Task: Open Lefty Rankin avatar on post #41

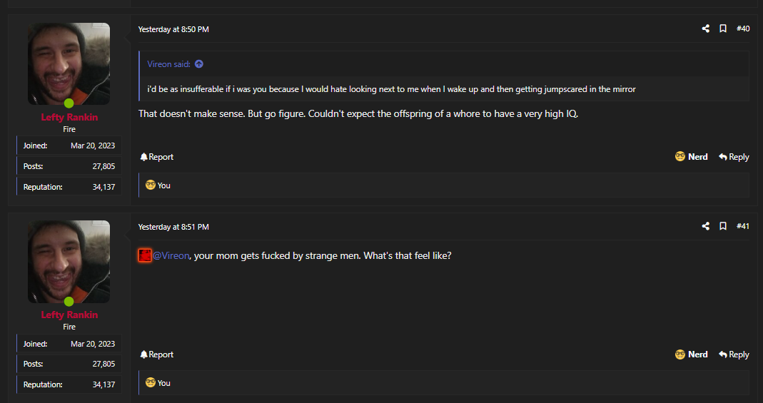Action: point(69,262)
